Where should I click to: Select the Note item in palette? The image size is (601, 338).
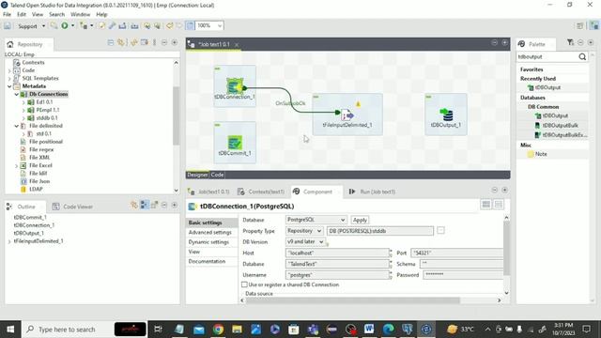[x=537, y=154]
